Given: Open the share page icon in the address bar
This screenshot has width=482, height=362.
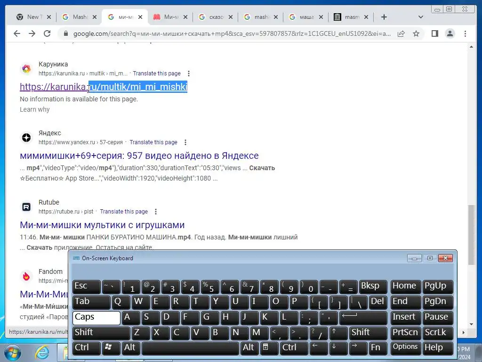Looking at the screenshot, I should click(401, 33).
